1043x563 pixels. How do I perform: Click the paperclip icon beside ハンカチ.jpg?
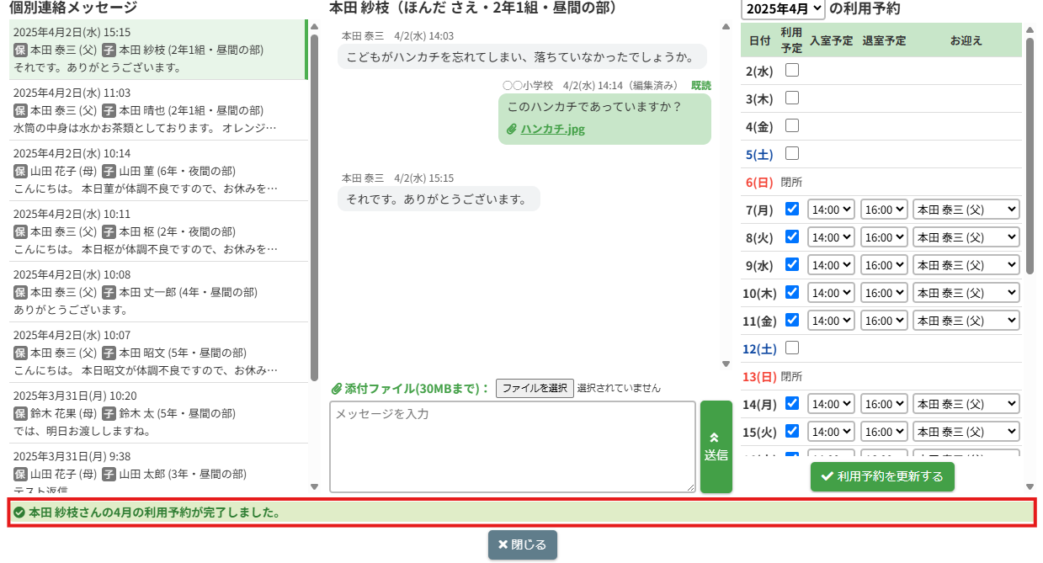(x=512, y=130)
